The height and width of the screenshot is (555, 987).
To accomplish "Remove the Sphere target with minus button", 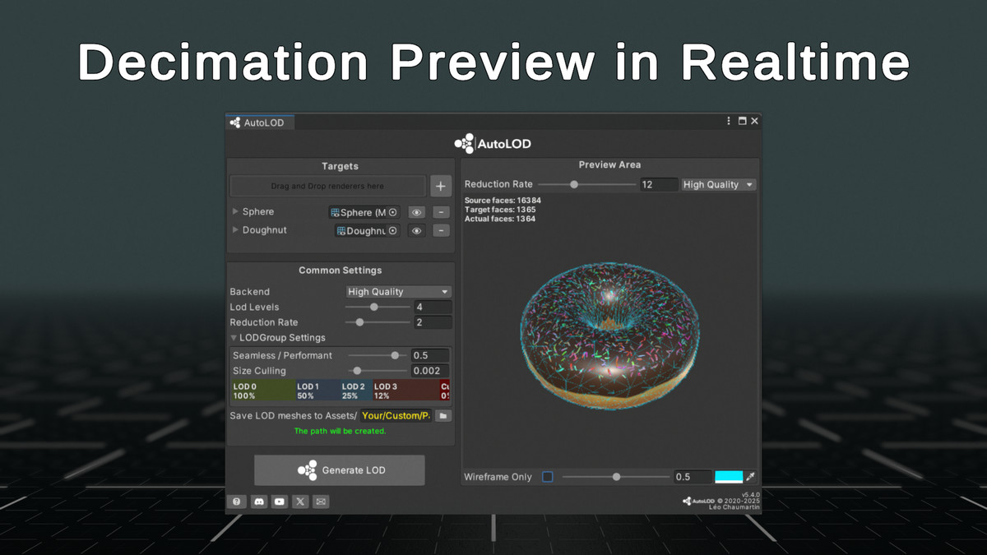I will click(442, 212).
